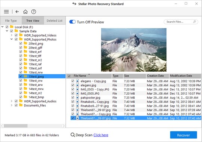Collapse the WDR_Supported_Photos folder
Viewport: 202px width, 142px height.
(12, 39)
